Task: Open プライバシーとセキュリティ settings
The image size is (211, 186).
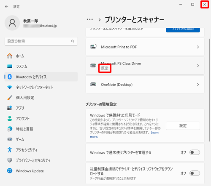Action: pyautogui.click(x=41, y=160)
